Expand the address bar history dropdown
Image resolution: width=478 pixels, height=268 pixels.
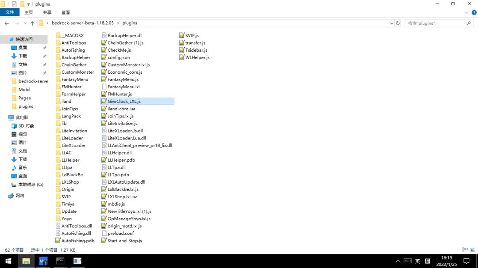point(392,23)
